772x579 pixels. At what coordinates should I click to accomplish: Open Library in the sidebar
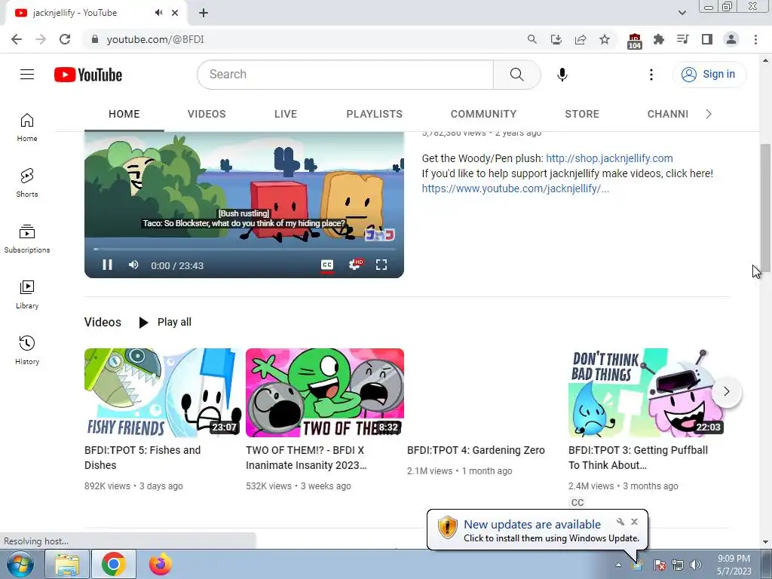point(27,294)
